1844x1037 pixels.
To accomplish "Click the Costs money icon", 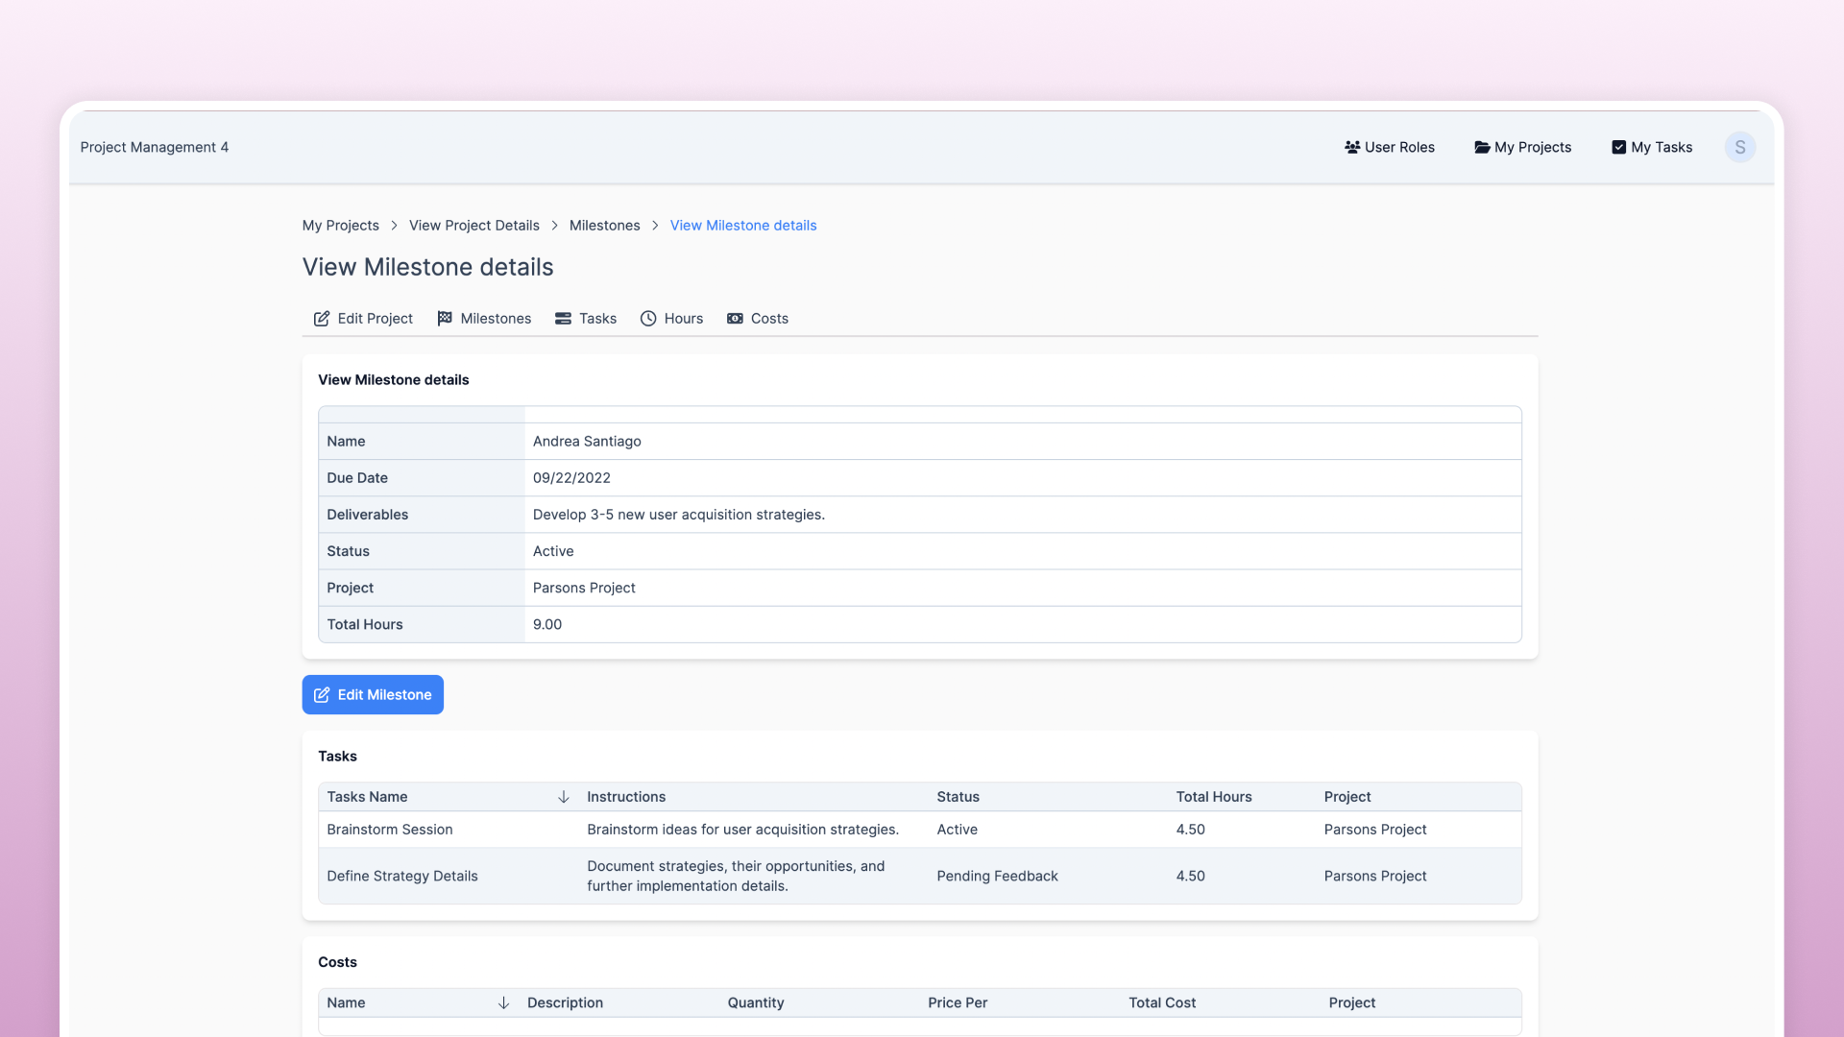I will click(x=735, y=319).
